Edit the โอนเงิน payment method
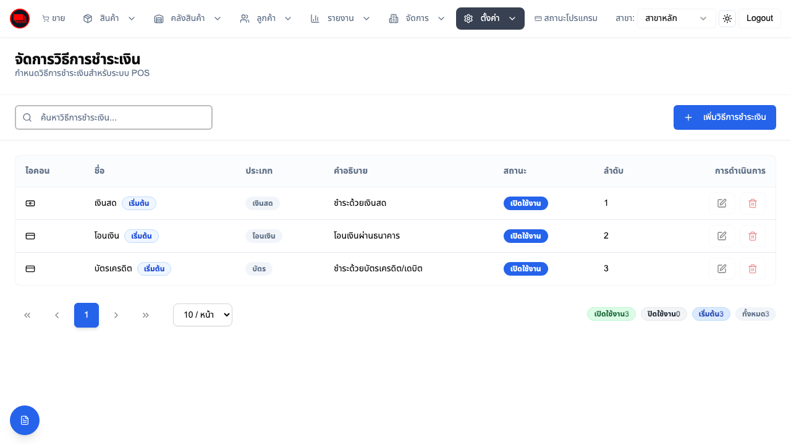This screenshot has height=445, width=791. [722, 236]
